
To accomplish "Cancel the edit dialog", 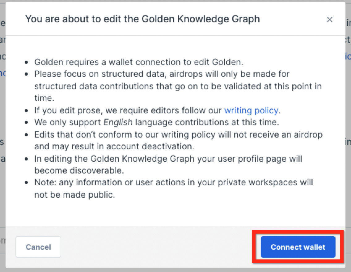I will pyautogui.click(x=38, y=247).
